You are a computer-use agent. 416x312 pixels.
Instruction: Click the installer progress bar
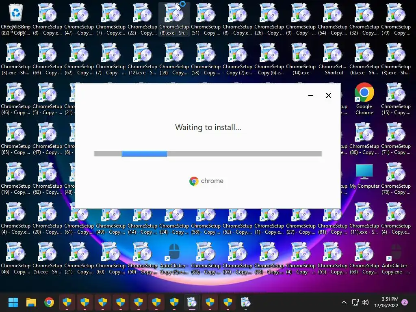[x=208, y=154]
